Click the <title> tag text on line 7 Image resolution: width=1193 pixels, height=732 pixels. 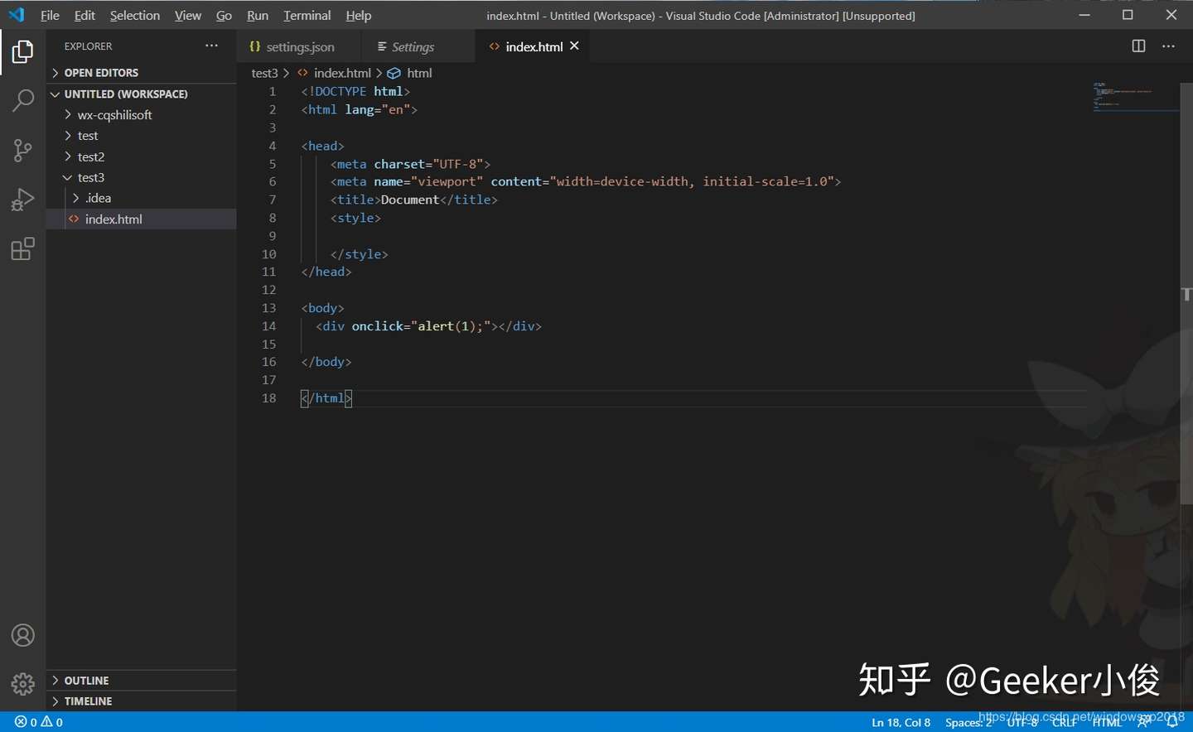tap(355, 200)
